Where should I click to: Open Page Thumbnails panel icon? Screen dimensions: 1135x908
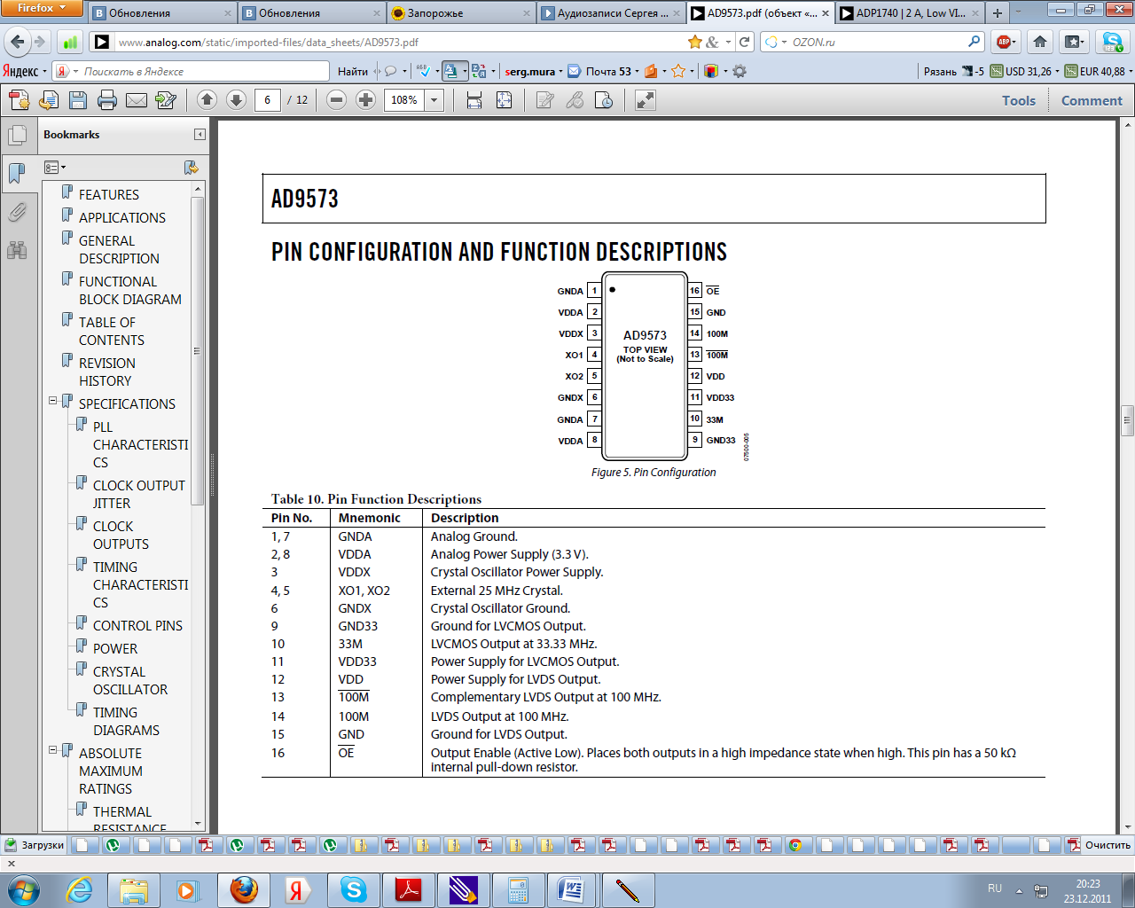pos(17,136)
